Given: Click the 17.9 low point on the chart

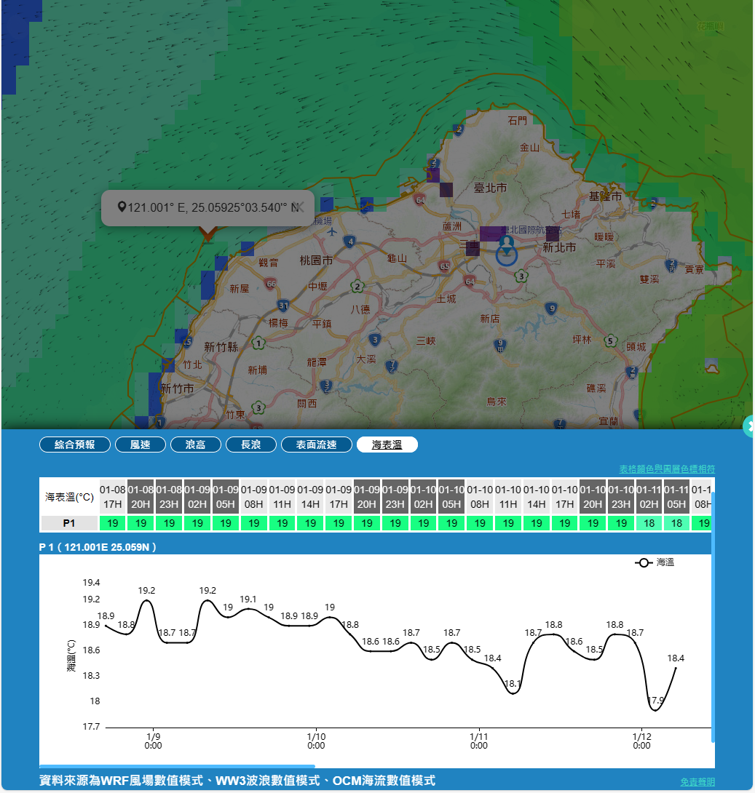Looking at the screenshot, I should 655,709.
